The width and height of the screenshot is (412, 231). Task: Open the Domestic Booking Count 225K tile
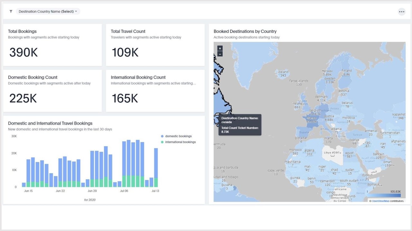click(52, 91)
